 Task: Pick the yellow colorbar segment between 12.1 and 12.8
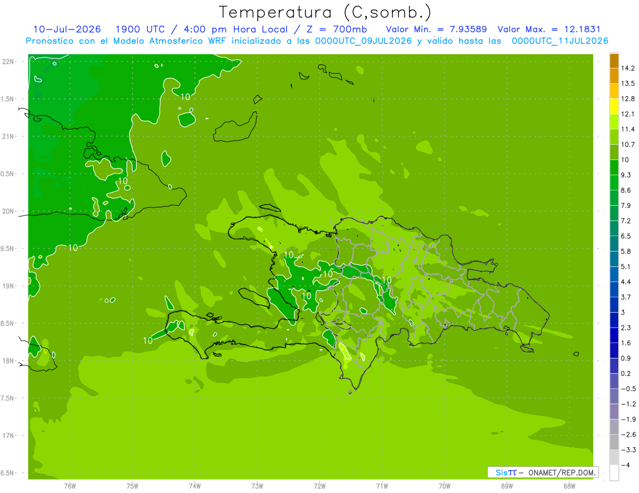point(614,106)
